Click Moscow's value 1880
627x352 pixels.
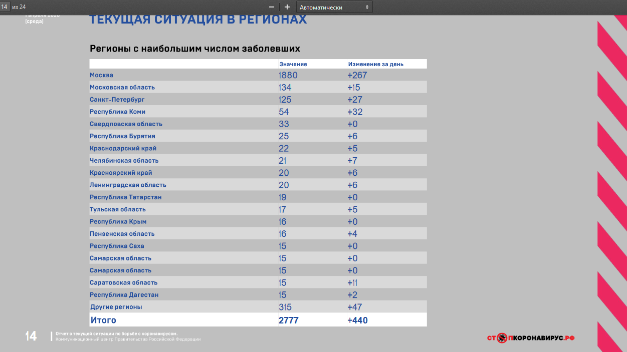coord(288,75)
